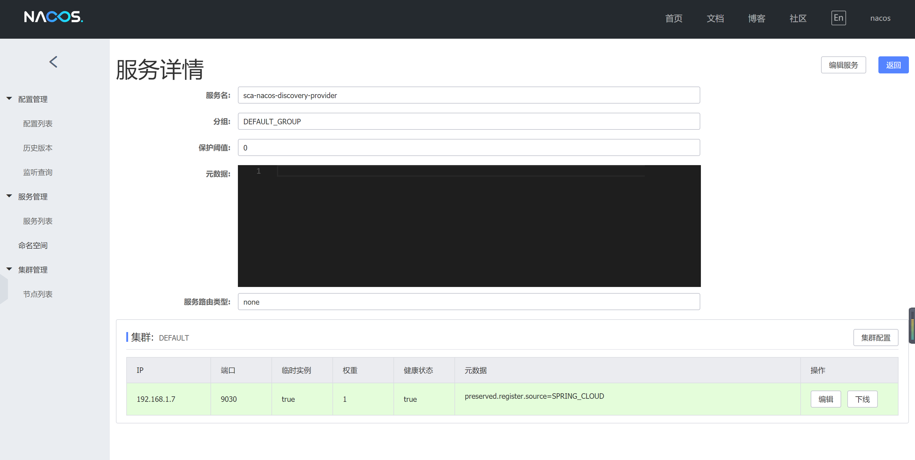This screenshot has width=915, height=460.
Task: Click 编辑服务 button
Action: [843, 65]
